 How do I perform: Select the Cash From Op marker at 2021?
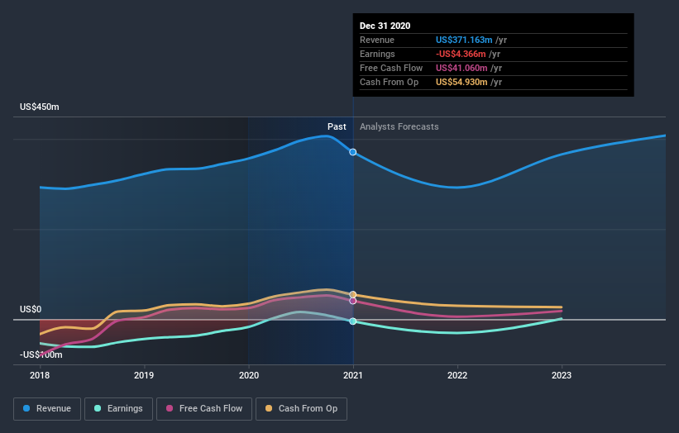point(353,294)
